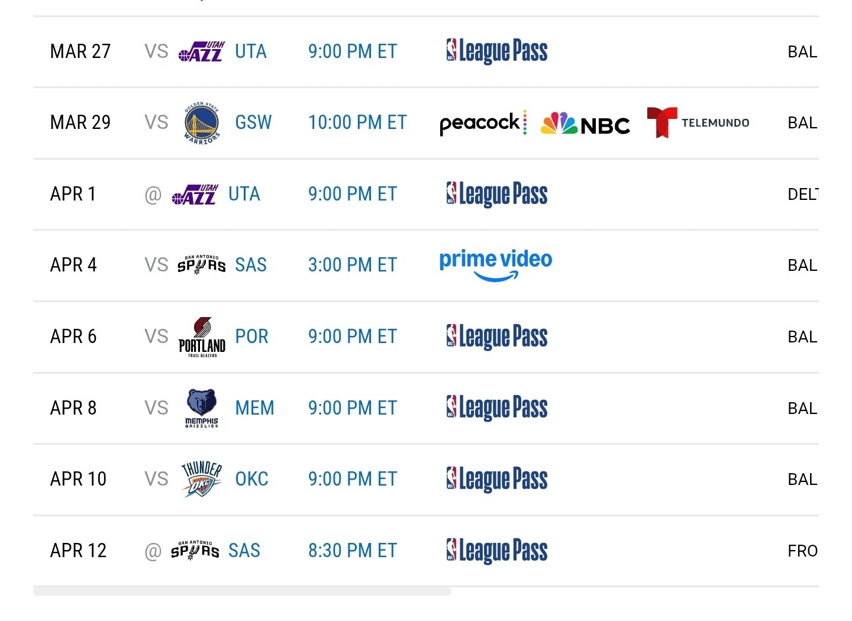This screenshot has width=852, height=621.
Task: Click the horizontal scrollbar below the schedule
Action: pyautogui.click(x=242, y=591)
